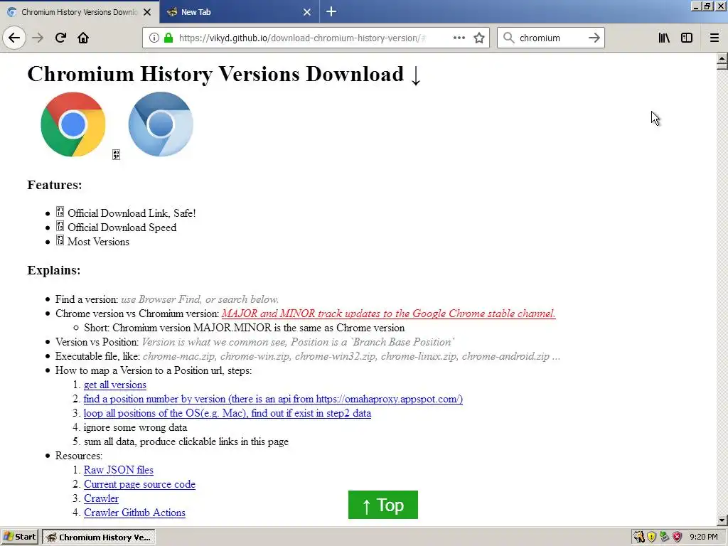Click the search magnifier icon
Viewport: 728px width, 546px height.
point(509,38)
